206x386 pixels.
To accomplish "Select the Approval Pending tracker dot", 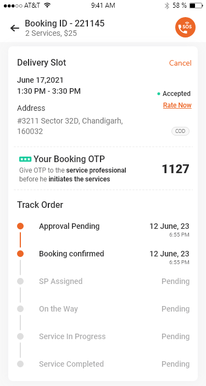I will click(20, 226).
